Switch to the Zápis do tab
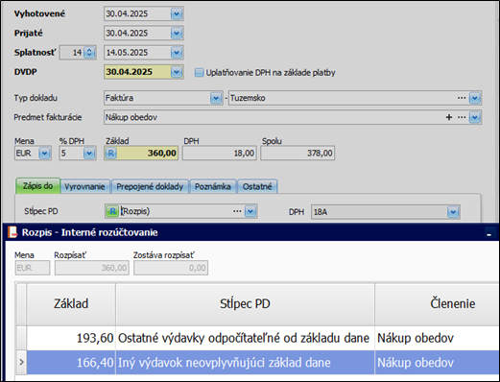This screenshot has height=382, width=500. click(x=37, y=186)
